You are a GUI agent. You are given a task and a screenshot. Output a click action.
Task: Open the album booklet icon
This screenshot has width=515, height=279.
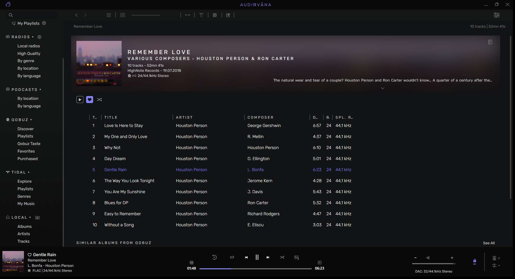(490, 42)
